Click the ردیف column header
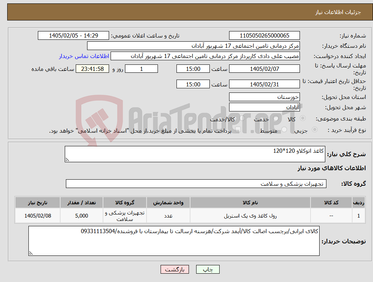Screen dimensions: 373x282 [359, 202]
